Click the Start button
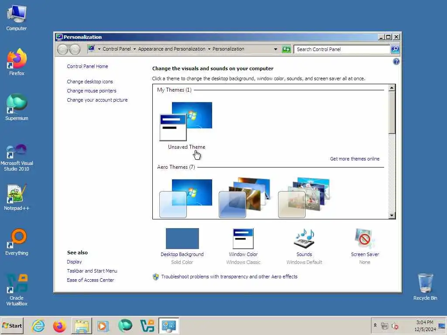The image size is (447, 335). [12, 325]
